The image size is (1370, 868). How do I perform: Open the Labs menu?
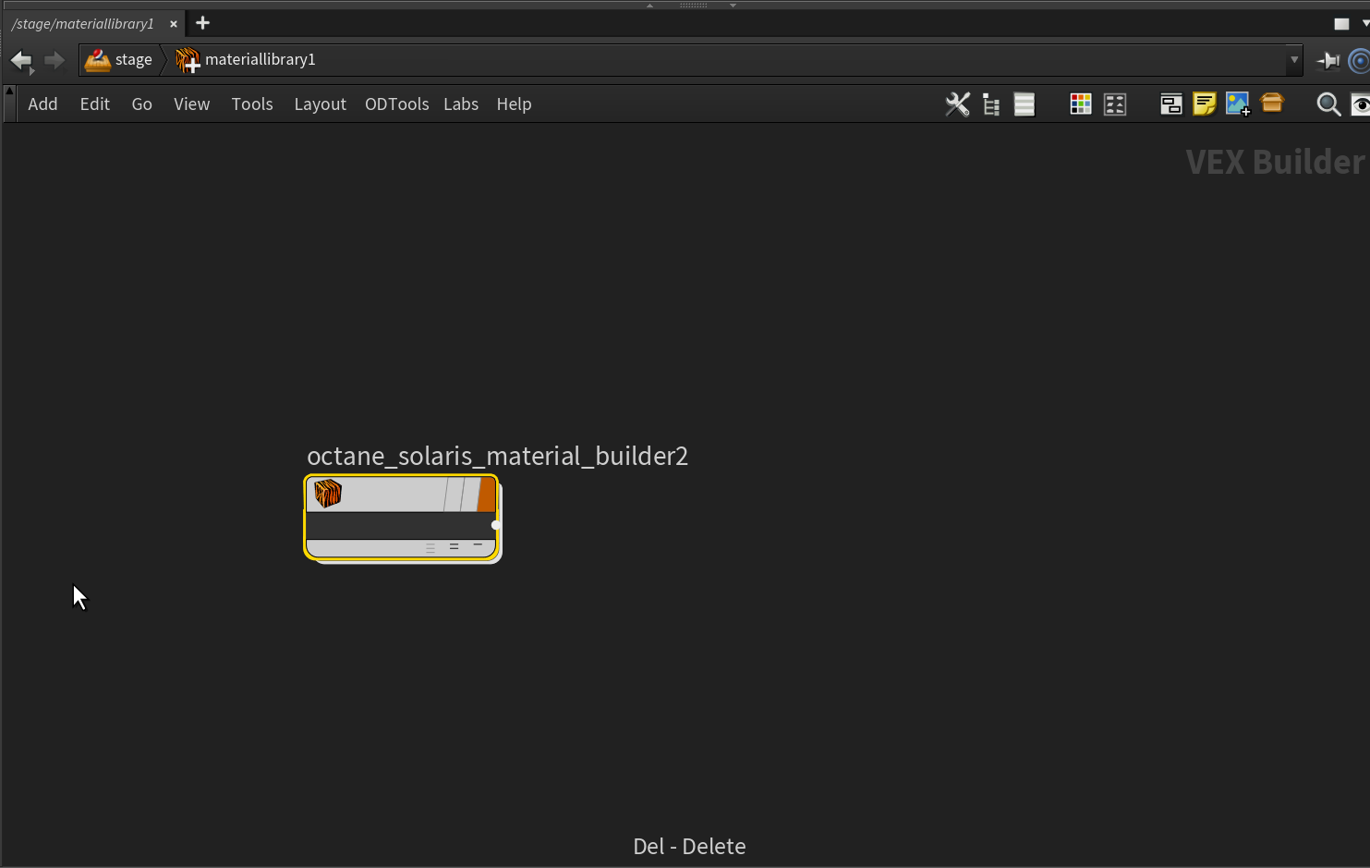[461, 104]
